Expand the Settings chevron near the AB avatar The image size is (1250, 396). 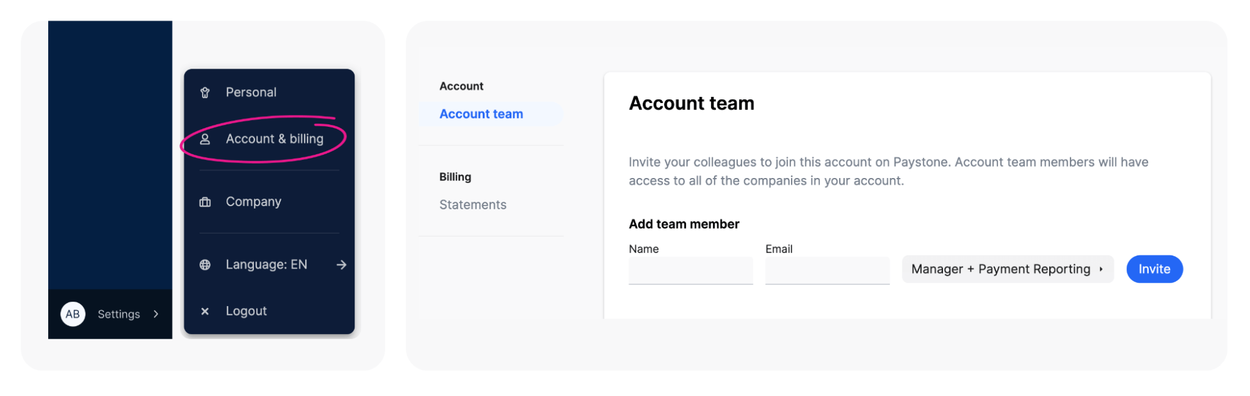156,314
